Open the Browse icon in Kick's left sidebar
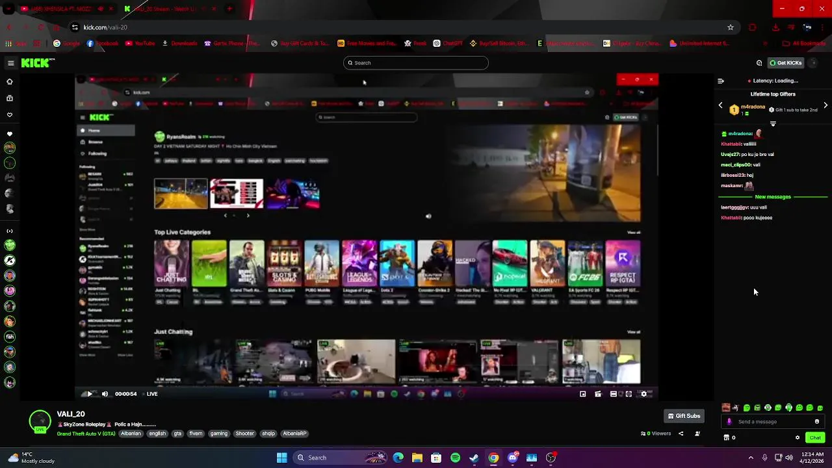The height and width of the screenshot is (468, 832). click(x=10, y=98)
